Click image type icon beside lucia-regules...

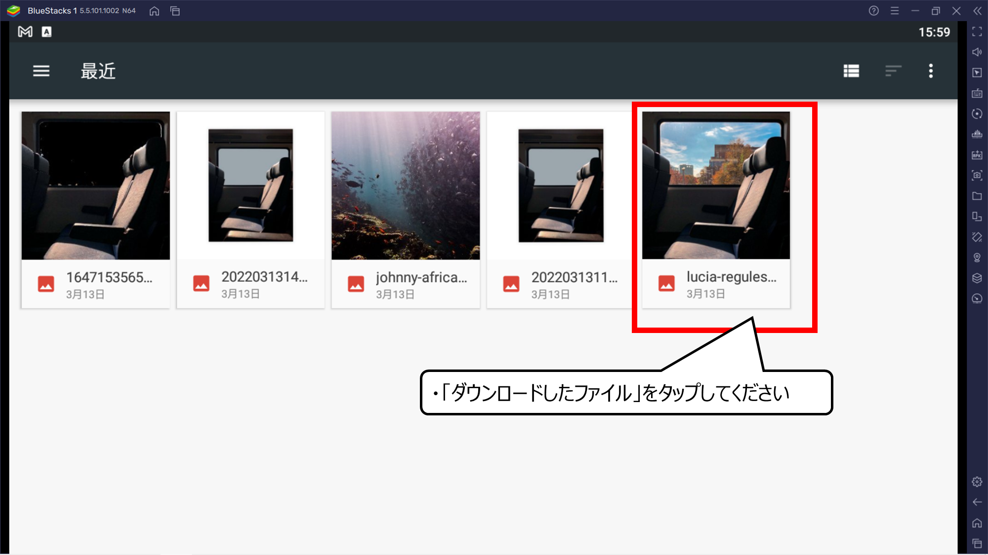(666, 283)
